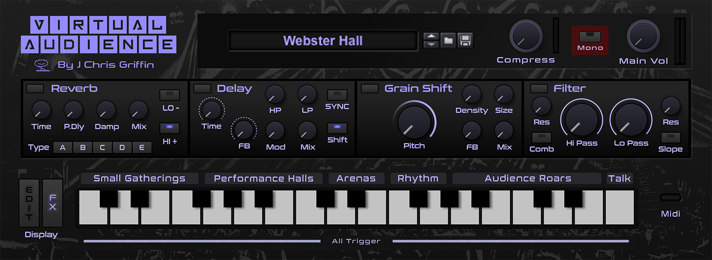Toggle the Filter Comb switch
The height and width of the screenshot is (260, 712).
point(541,138)
